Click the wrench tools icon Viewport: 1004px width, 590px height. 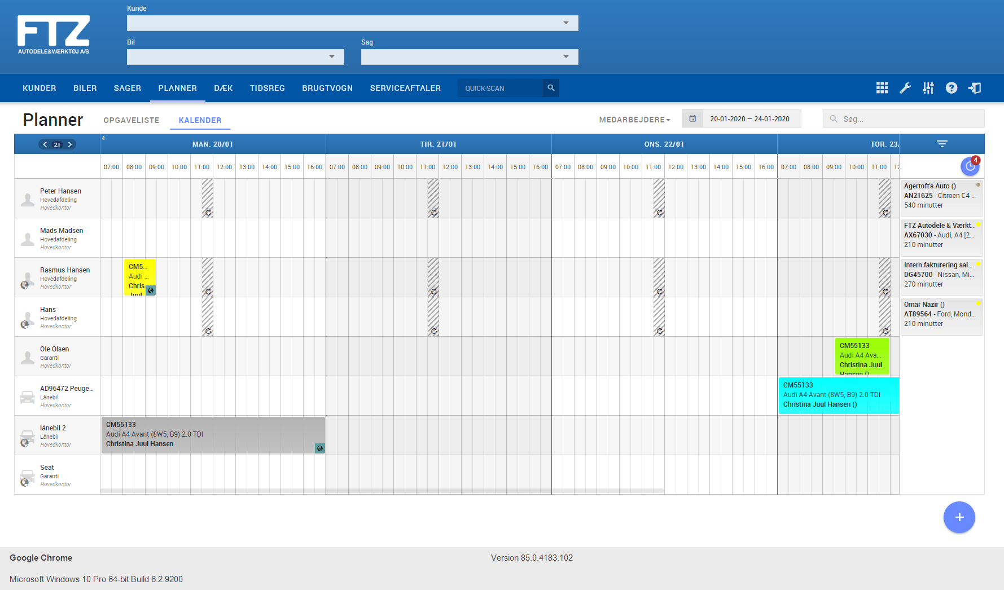pyautogui.click(x=905, y=87)
